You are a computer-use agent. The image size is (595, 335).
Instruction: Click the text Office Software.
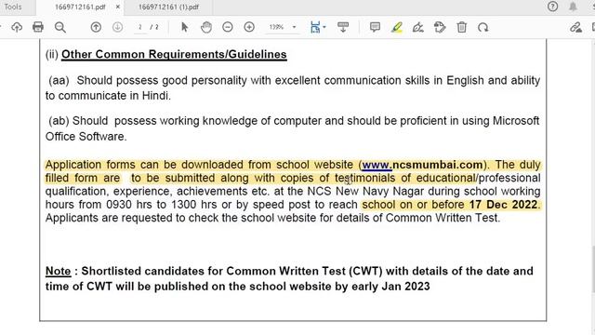86,137
